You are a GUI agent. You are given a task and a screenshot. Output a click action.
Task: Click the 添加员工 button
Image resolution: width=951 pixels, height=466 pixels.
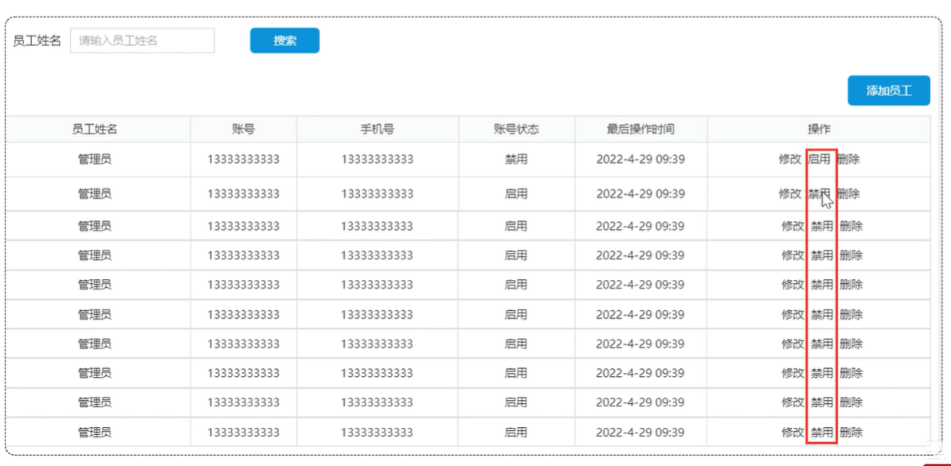tap(889, 91)
